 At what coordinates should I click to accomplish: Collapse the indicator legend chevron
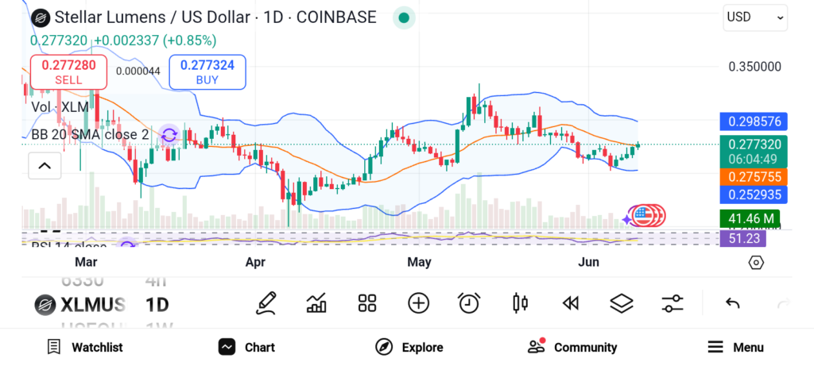[x=45, y=166]
